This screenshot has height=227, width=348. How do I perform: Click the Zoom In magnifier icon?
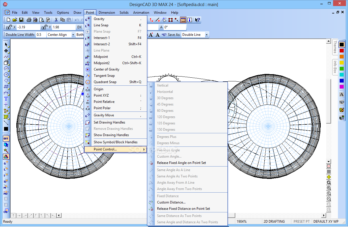pyautogui.click(x=329, y=193)
